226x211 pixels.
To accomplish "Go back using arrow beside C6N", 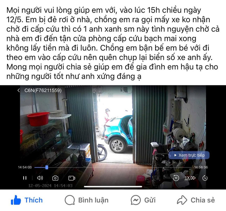I will [x=19, y=90].
